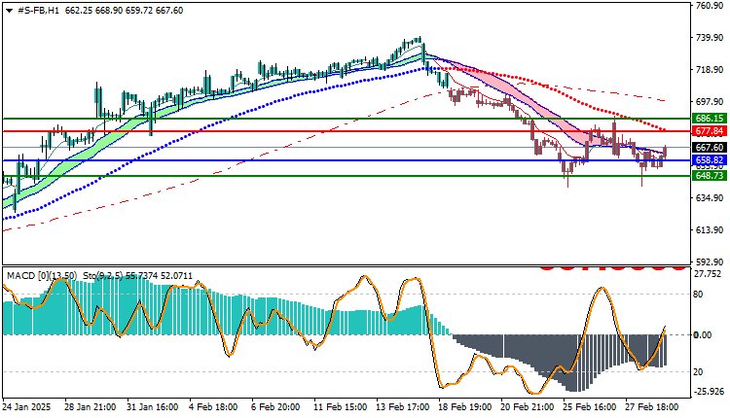Click the 20 Feb 21:00 time label
Screen dimensions: 730x418
pos(527,407)
